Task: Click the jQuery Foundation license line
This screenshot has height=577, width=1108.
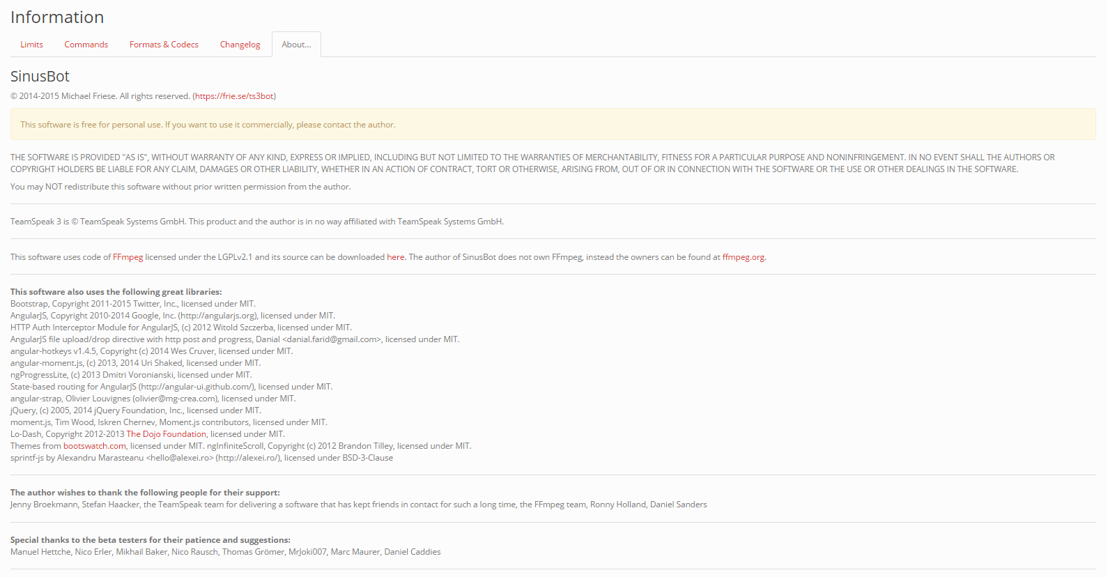Action: click(136, 410)
